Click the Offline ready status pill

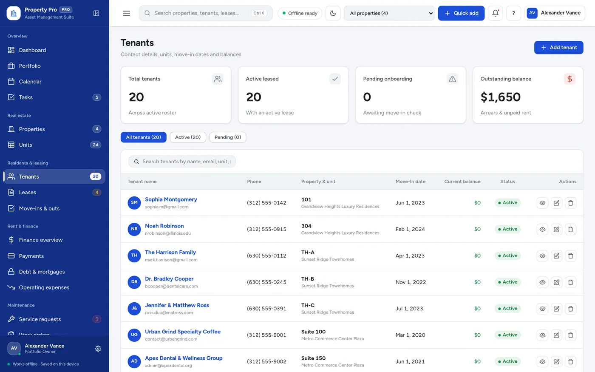pos(300,13)
